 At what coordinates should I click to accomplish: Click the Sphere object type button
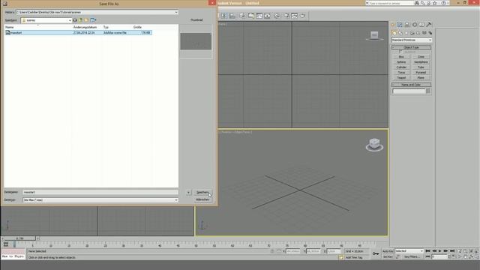click(401, 61)
